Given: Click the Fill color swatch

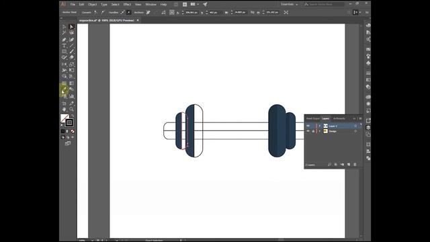Looking at the screenshot, I should click(64, 118).
